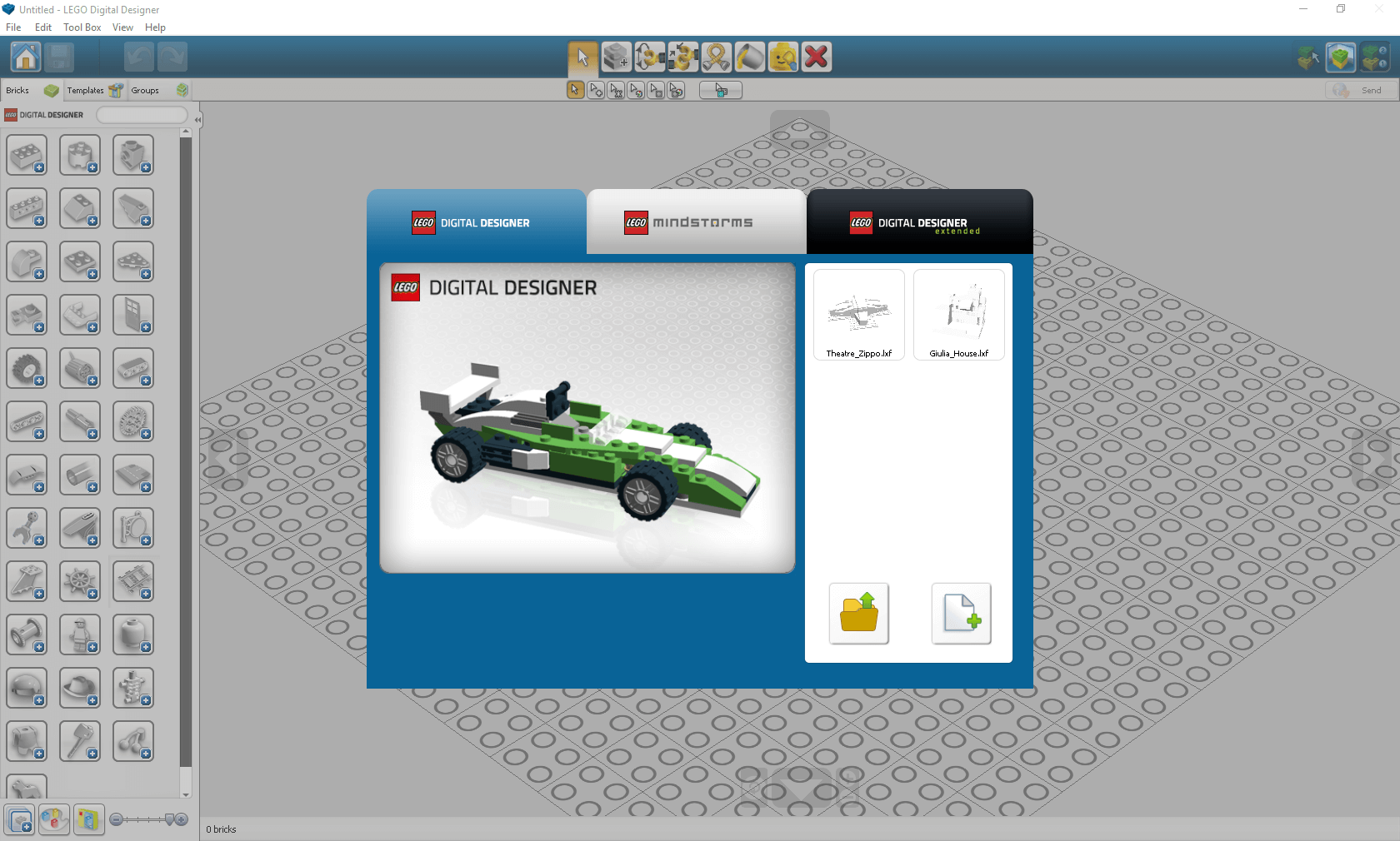
Task: Select the Clone brick tool
Action: tap(616, 57)
